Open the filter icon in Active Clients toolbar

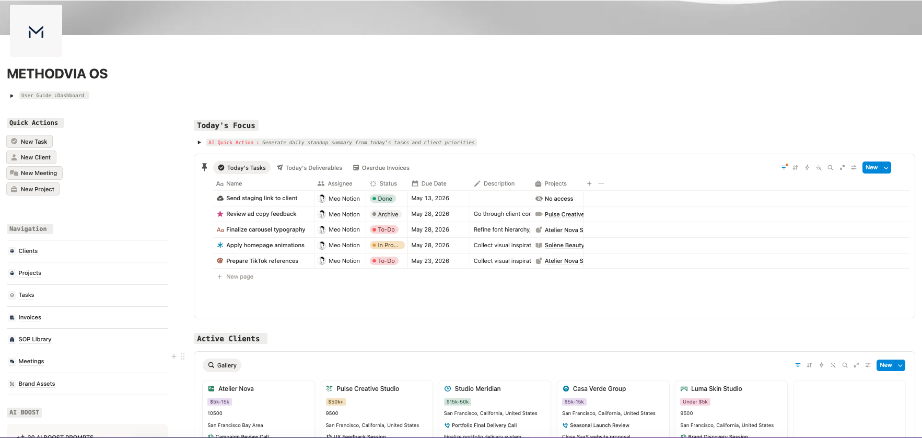[798, 365]
